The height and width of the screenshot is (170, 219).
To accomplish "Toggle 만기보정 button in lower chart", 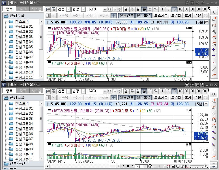I will (x=143, y=97).
